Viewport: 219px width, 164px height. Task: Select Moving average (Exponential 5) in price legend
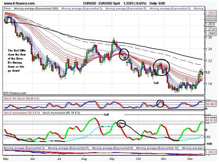tap(126, 9)
